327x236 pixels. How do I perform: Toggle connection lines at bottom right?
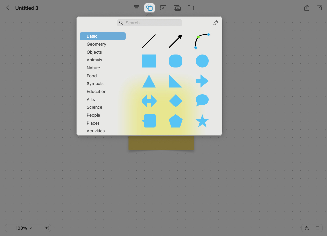pos(307,228)
